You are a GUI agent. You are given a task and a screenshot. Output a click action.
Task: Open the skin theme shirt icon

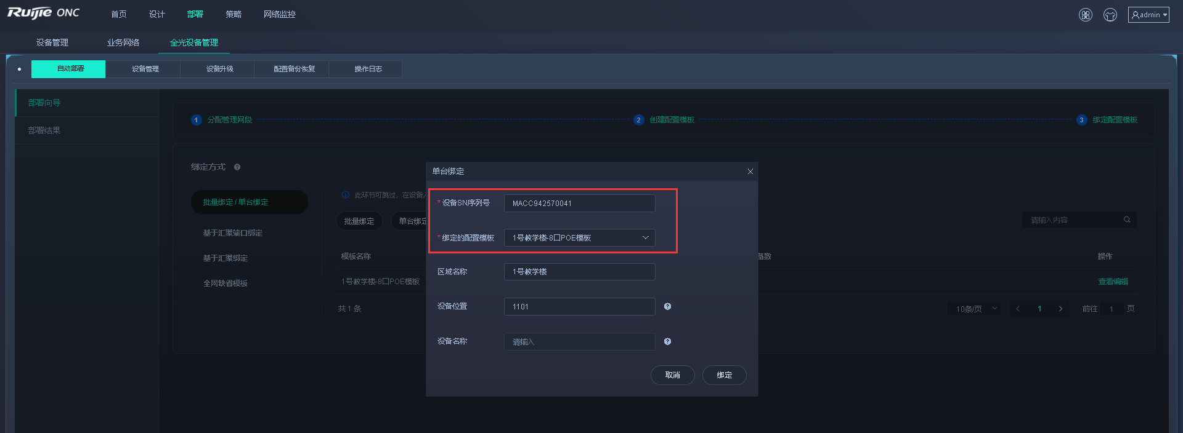(1110, 15)
